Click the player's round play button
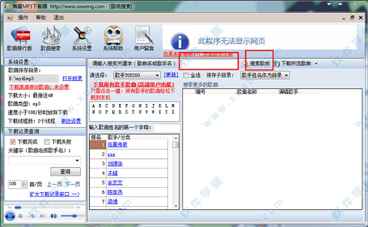Viewport: 368px width, 227px height. point(10,216)
